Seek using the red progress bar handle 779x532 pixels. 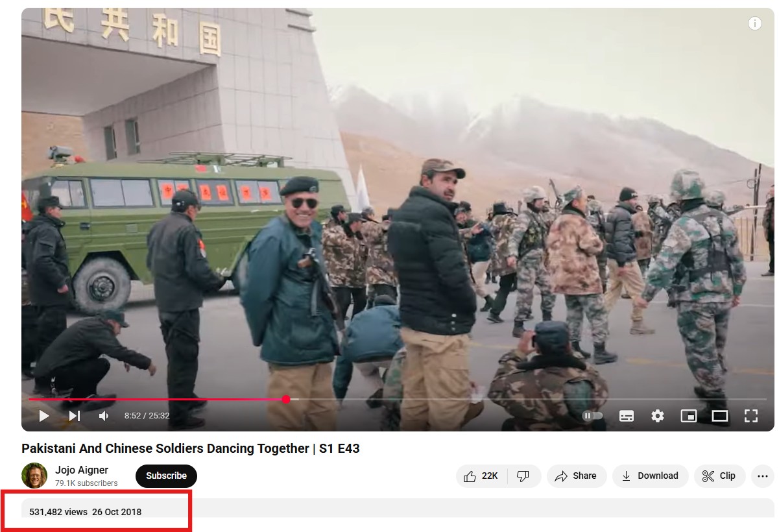[x=286, y=400]
